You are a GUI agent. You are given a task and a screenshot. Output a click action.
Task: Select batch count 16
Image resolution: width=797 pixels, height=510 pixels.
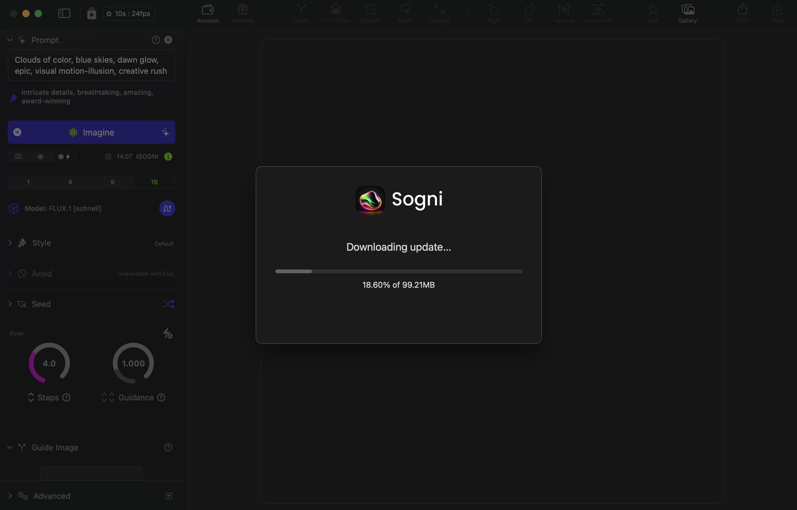point(154,182)
